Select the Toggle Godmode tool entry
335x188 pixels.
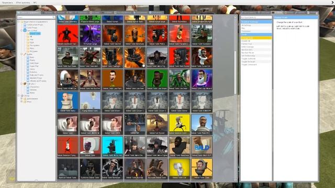pyautogui.click(x=256, y=58)
